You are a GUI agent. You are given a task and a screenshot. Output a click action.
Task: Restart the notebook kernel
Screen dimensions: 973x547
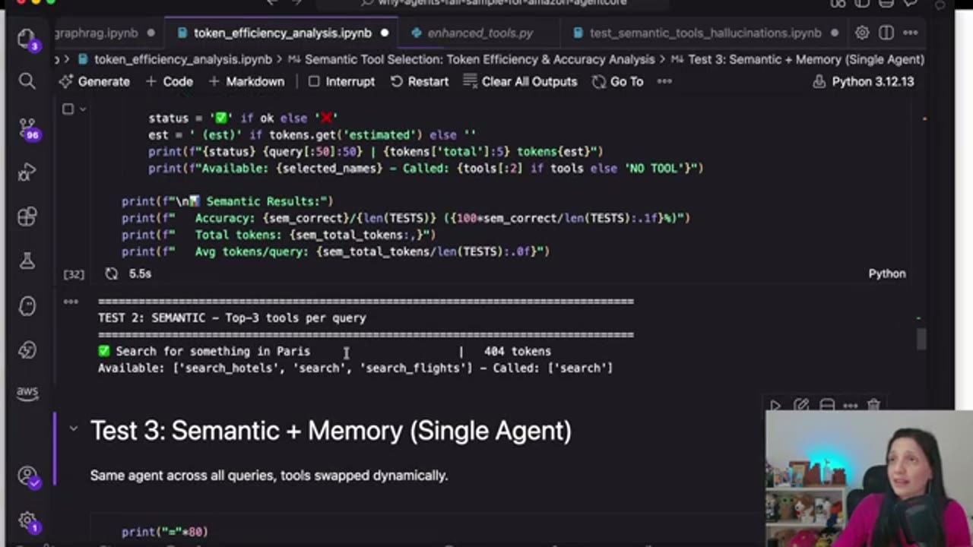pos(420,81)
